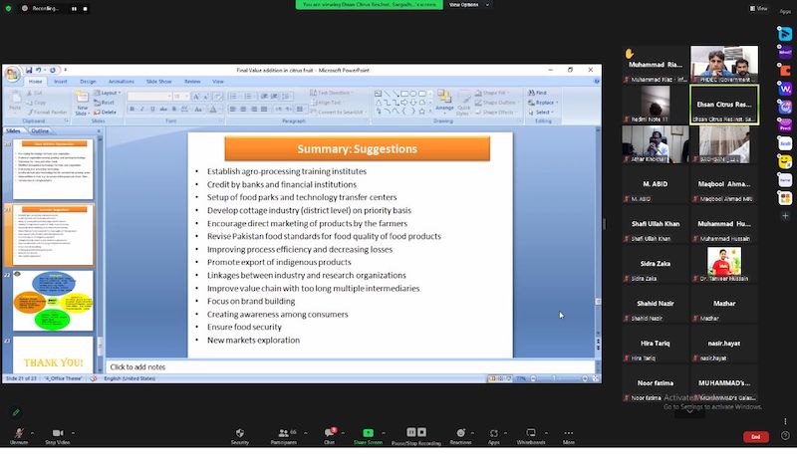Click the green Share Screen icon
This screenshot has width=797, height=474.
click(x=368, y=433)
